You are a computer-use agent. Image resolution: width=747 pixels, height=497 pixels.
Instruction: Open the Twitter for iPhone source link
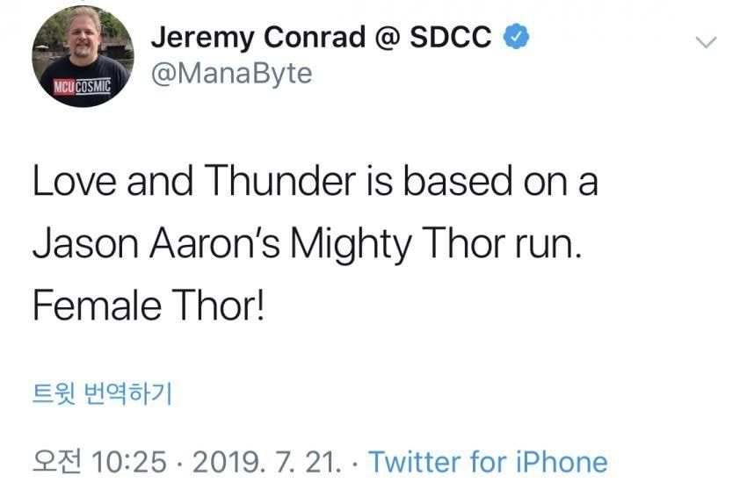point(488,462)
